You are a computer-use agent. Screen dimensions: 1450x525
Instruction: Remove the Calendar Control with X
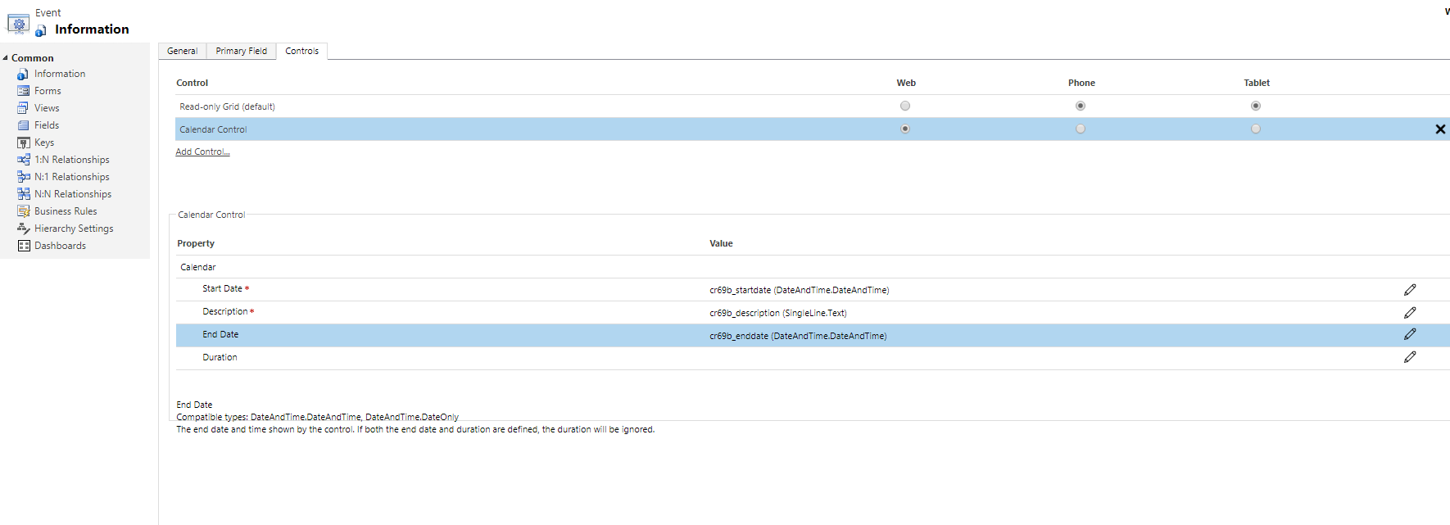coord(1439,129)
